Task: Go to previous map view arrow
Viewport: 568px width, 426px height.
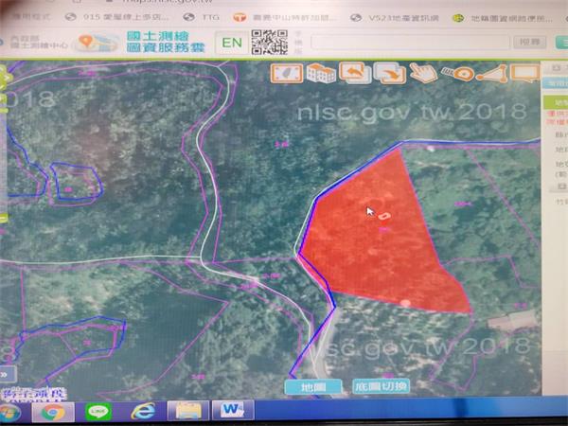Action: (355, 73)
